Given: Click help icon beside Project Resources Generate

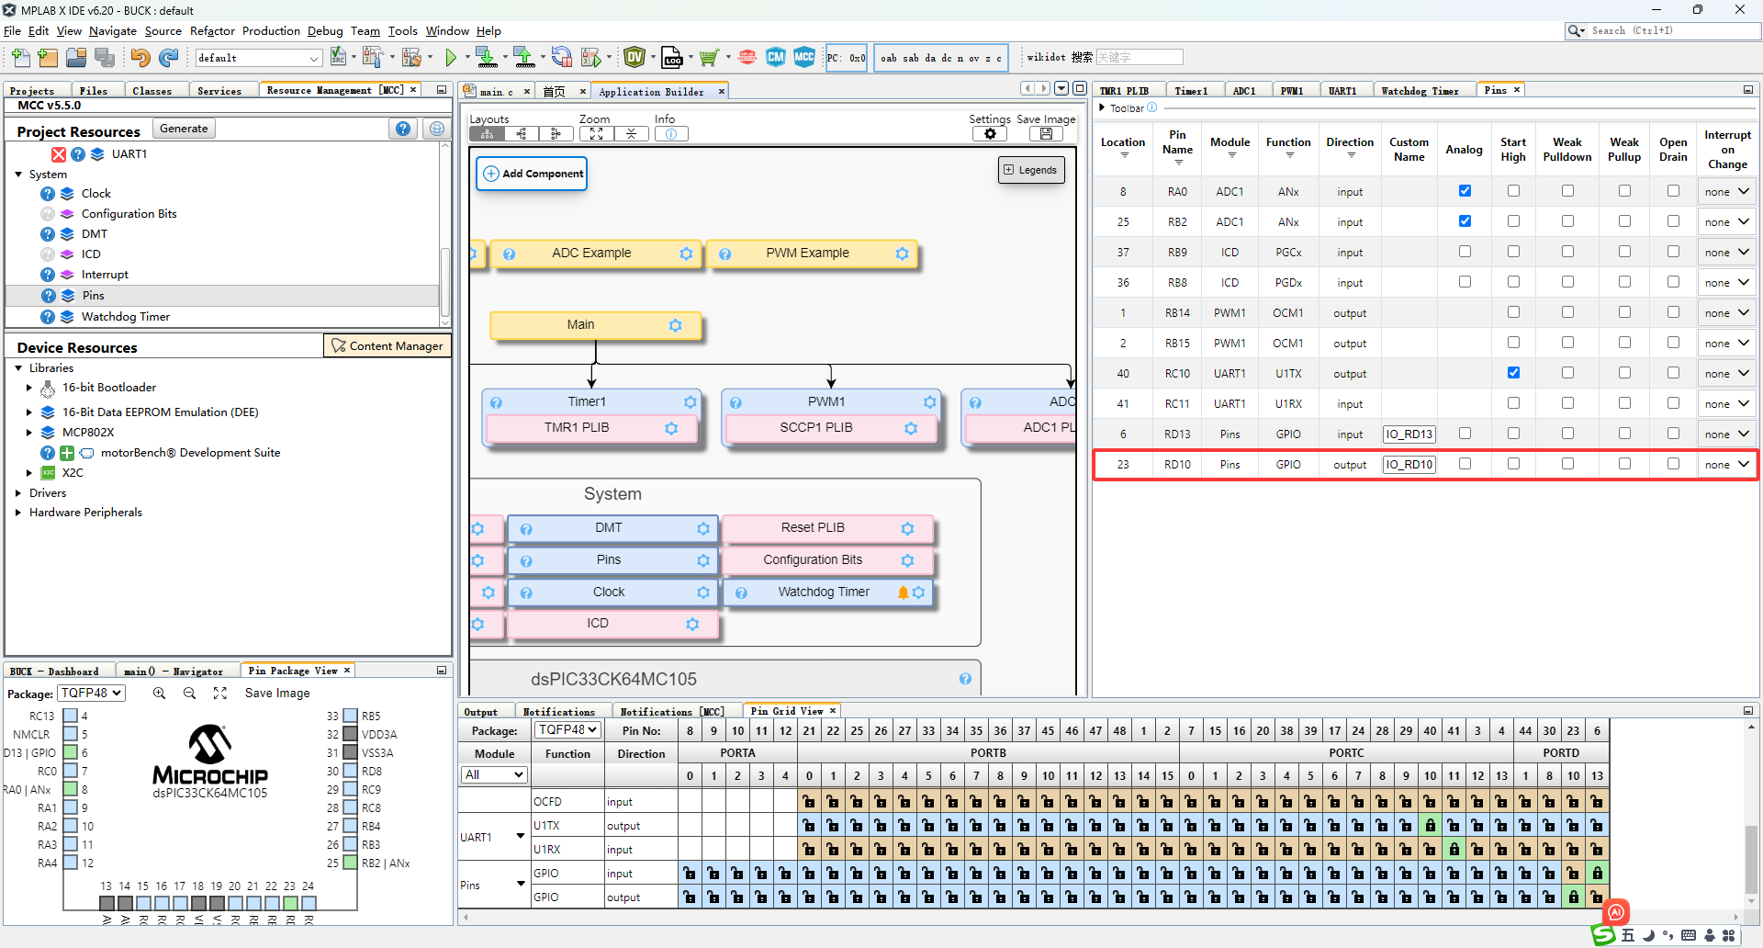Looking at the screenshot, I should (x=403, y=129).
